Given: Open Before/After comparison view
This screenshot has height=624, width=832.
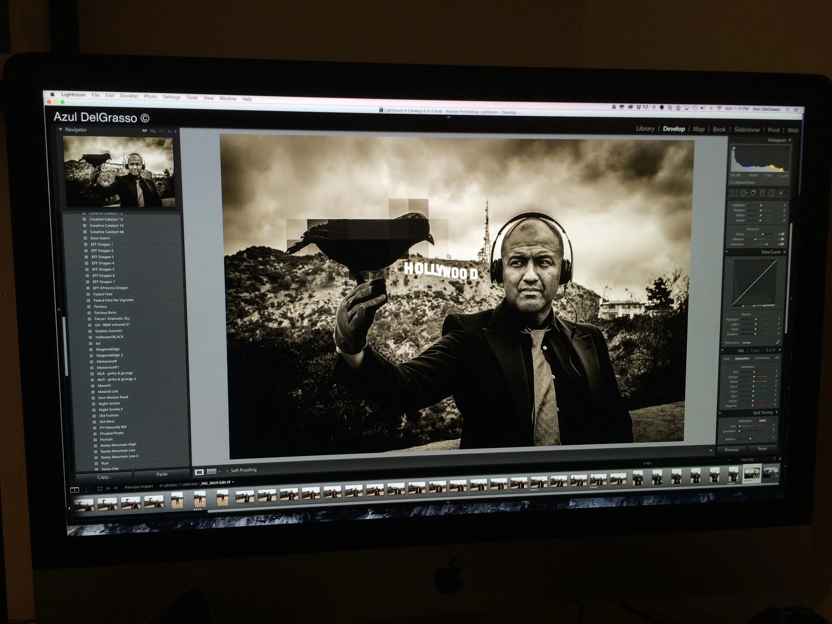Looking at the screenshot, I should (211, 472).
